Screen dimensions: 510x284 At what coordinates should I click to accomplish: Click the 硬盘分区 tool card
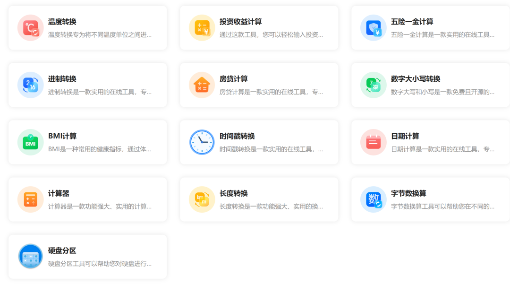point(88,256)
